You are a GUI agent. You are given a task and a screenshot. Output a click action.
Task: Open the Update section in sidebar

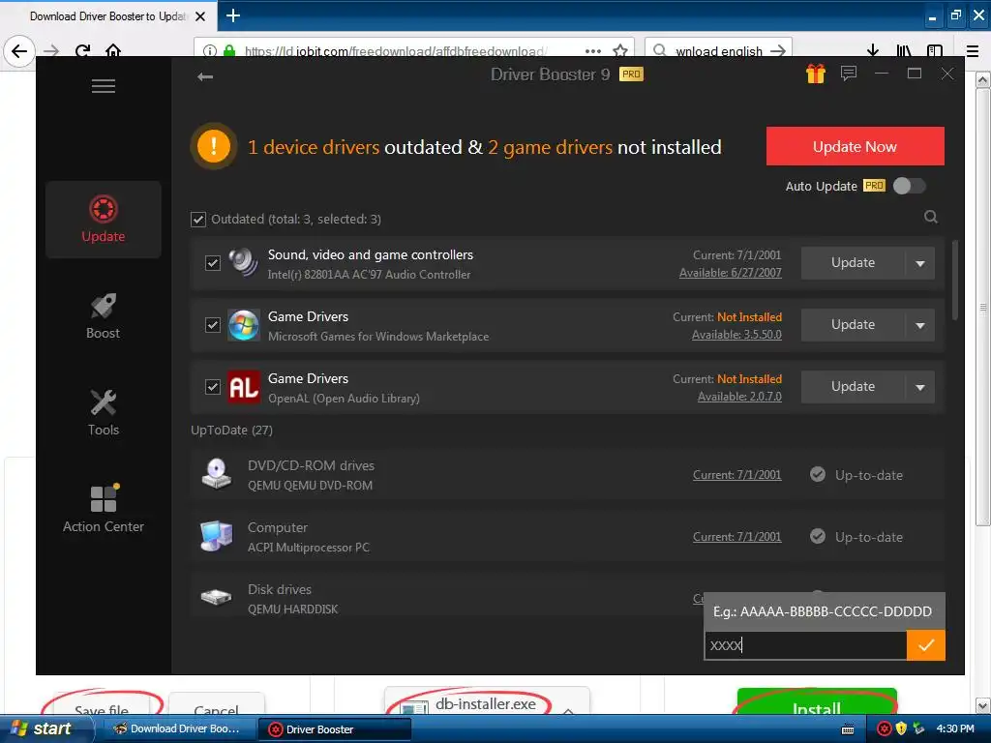[x=103, y=220]
